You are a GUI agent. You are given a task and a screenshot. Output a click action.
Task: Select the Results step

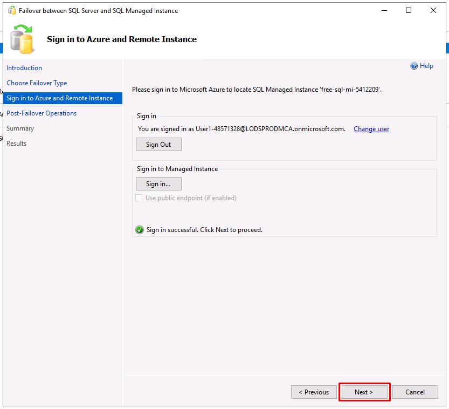[x=16, y=144]
